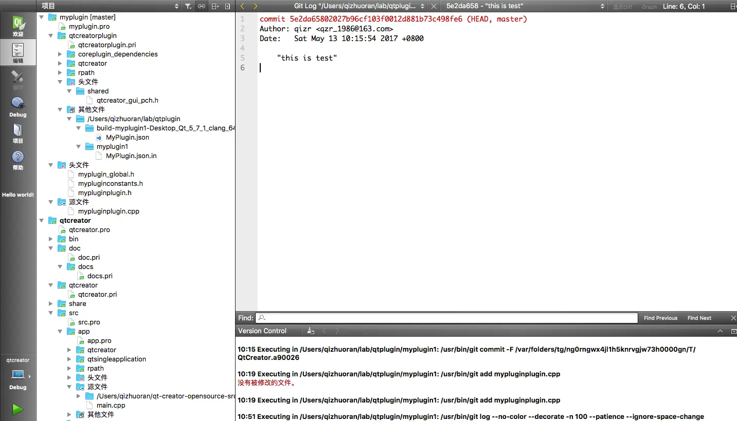Open the Projects (项目) mode
737x421 pixels.
(x=18, y=133)
